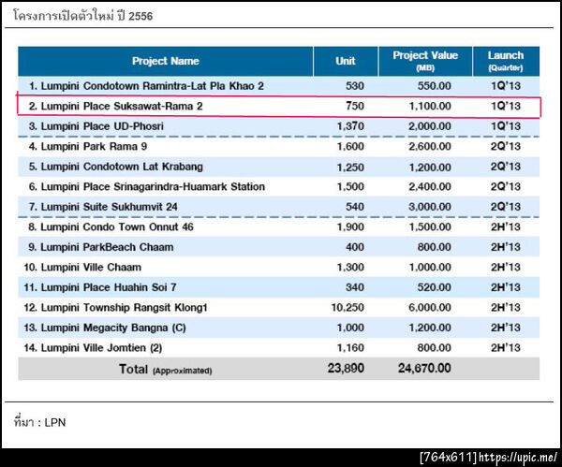562x467 pixels.
Task: Click unit count 1,160 for Jomtien (2)
Action: pyautogui.click(x=350, y=348)
